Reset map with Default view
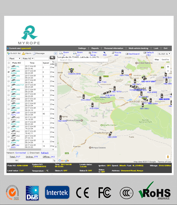177x205 pixels. (x=149, y=54)
